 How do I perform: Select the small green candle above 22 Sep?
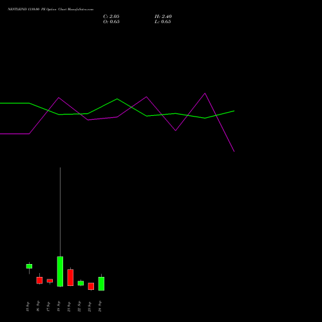80,283
